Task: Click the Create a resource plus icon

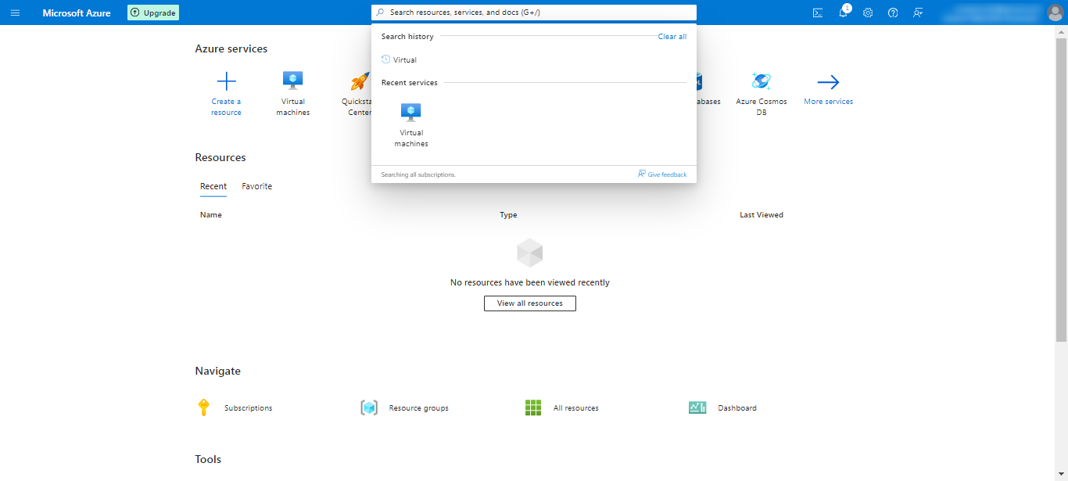Action: pyautogui.click(x=226, y=81)
